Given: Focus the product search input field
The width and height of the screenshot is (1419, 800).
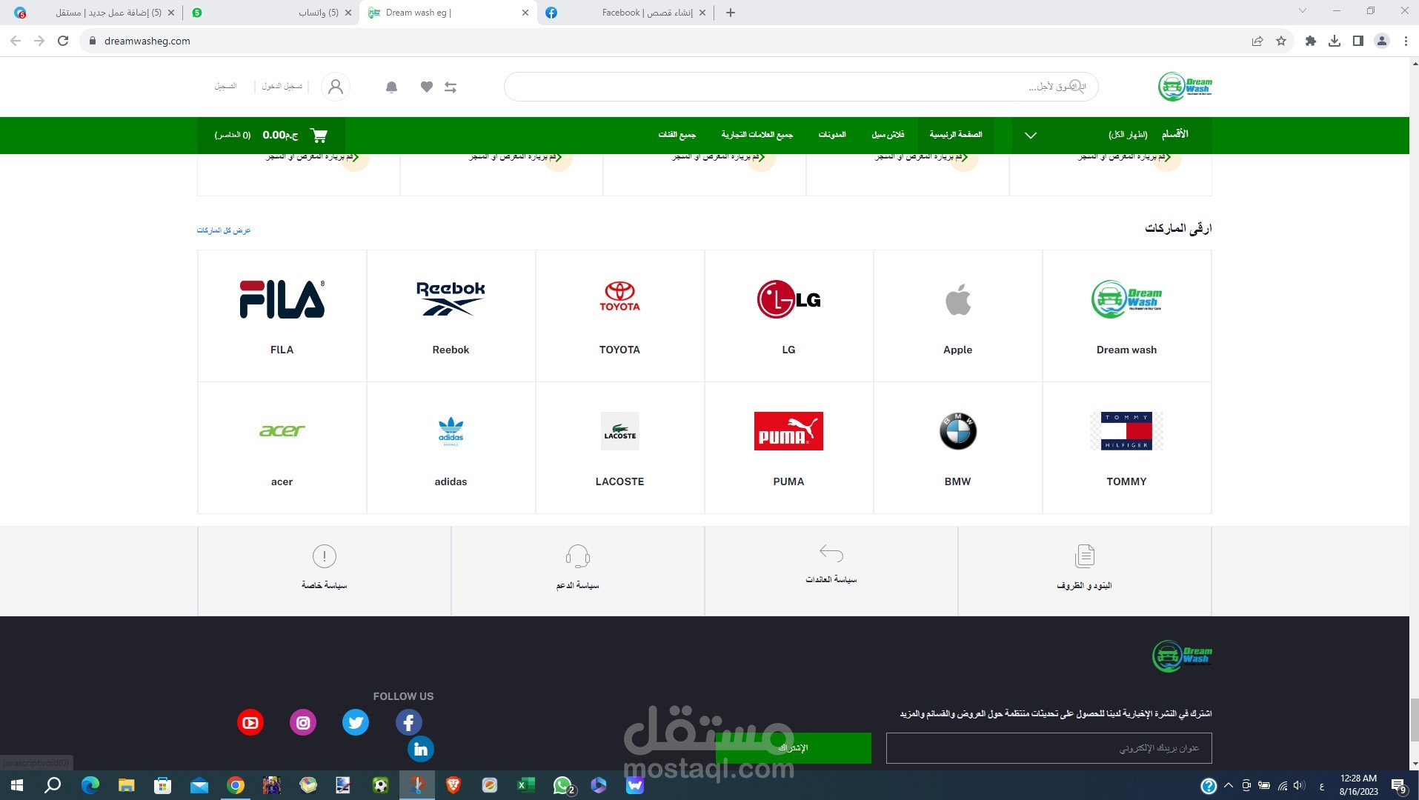Looking at the screenshot, I should (801, 87).
